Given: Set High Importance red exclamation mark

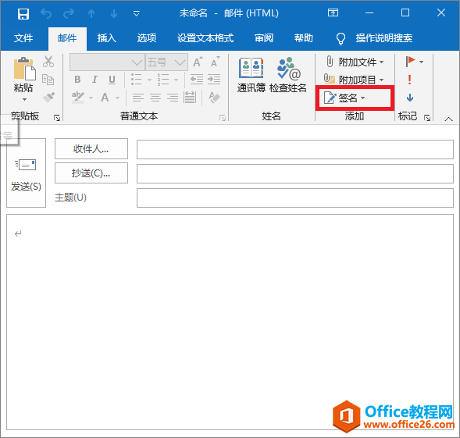Looking at the screenshot, I should [x=409, y=80].
